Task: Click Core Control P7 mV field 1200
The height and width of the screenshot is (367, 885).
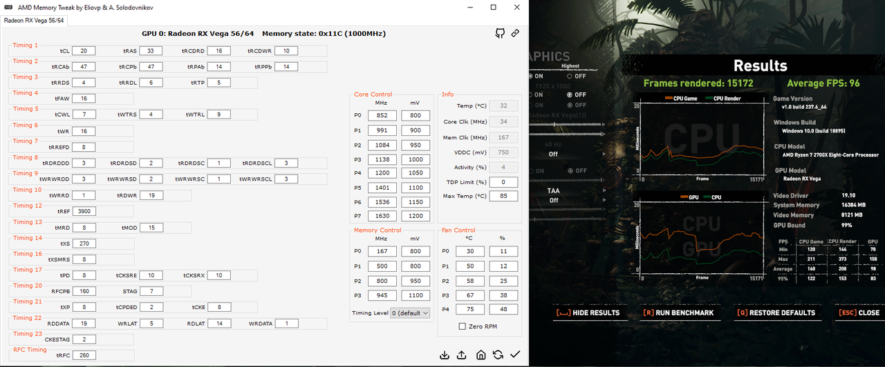Action: pyautogui.click(x=415, y=216)
